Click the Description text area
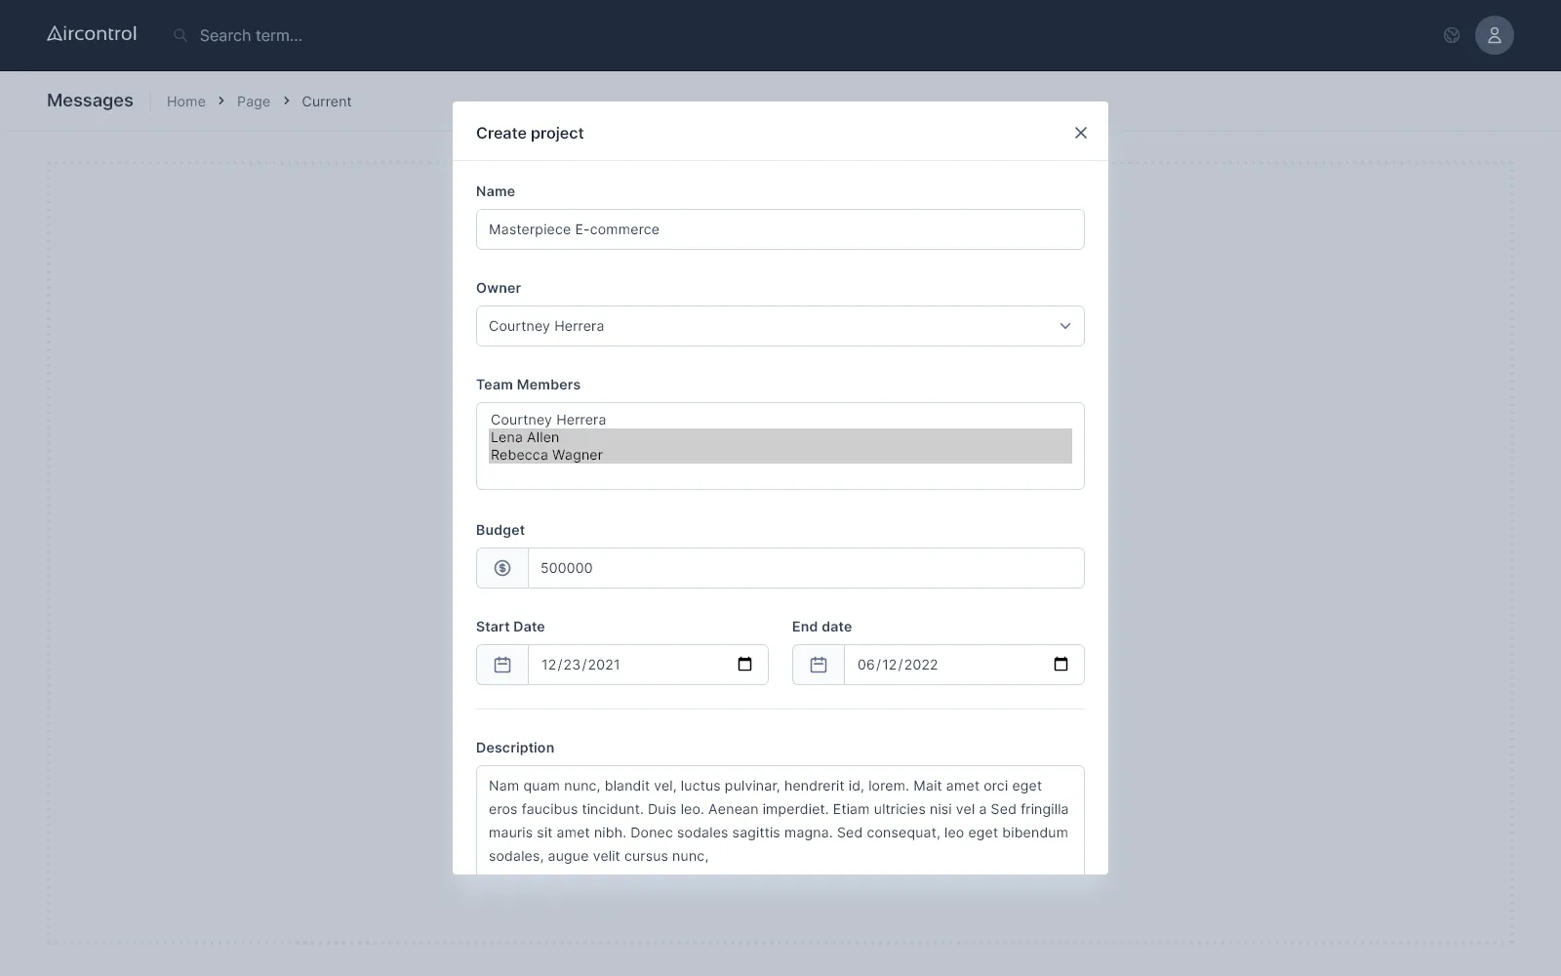 point(780,820)
